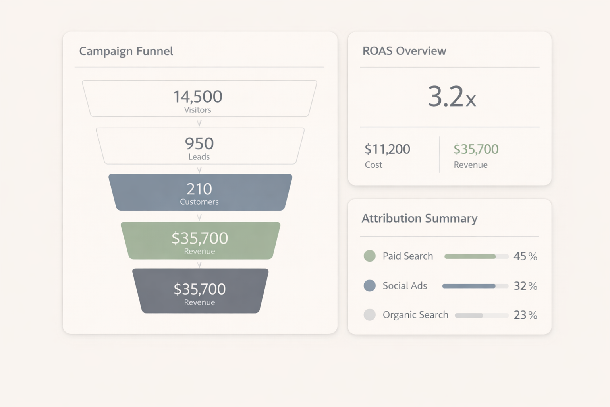Click the blue Social Ads color dot
The width and height of the screenshot is (610, 407).
[370, 285]
